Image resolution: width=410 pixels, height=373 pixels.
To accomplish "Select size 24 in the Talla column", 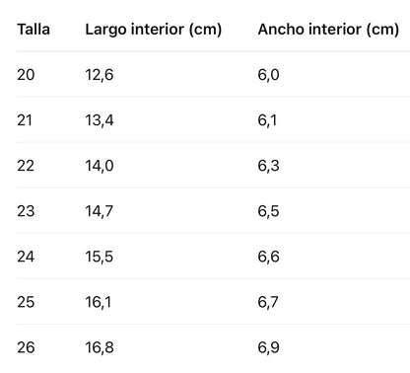I will pyautogui.click(x=26, y=257).
